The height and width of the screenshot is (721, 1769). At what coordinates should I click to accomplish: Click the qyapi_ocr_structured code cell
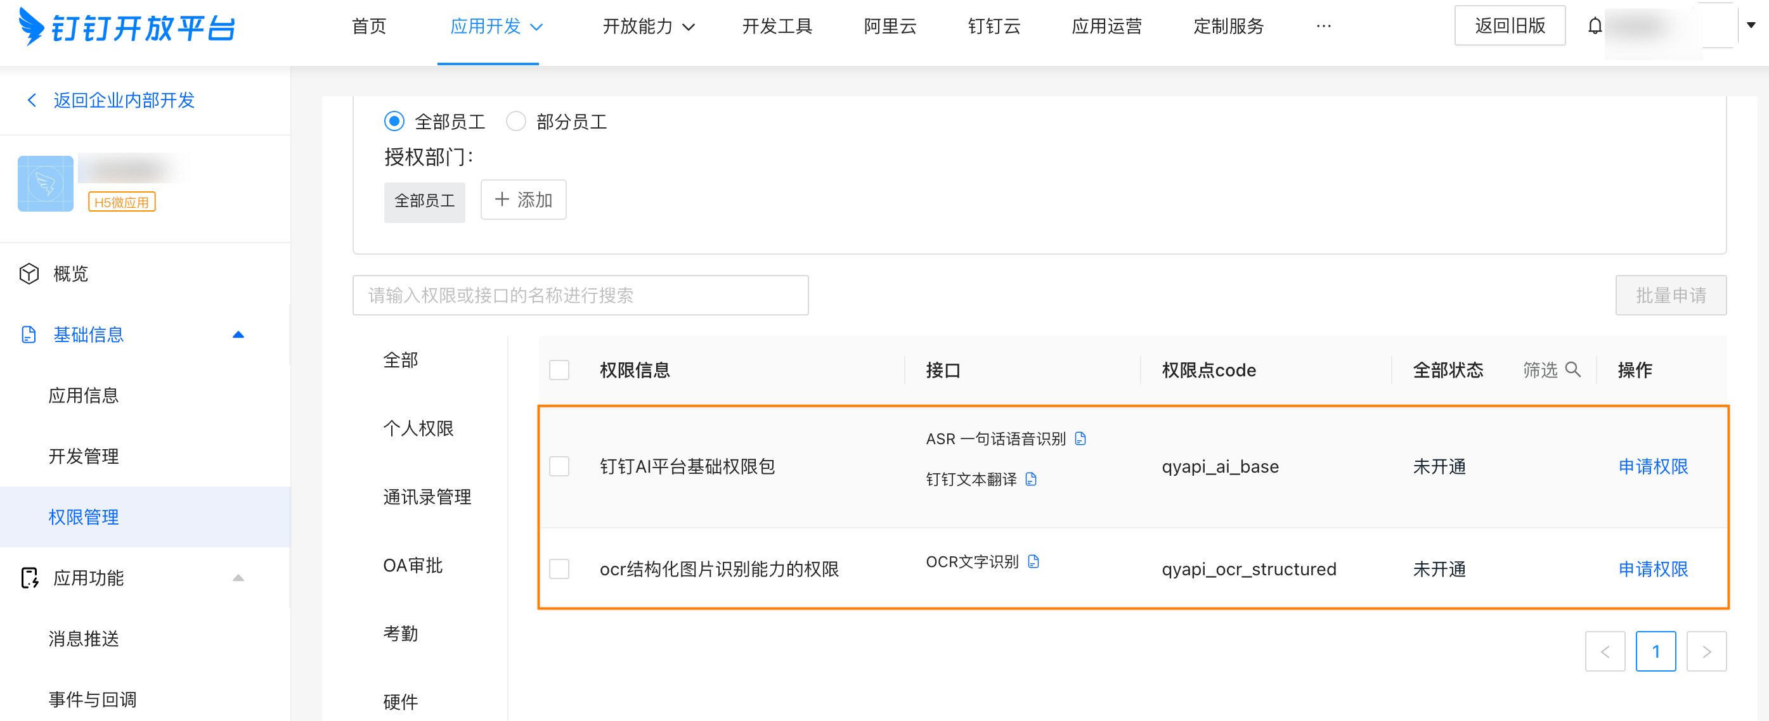pyautogui.click(x=1248, y=569)
